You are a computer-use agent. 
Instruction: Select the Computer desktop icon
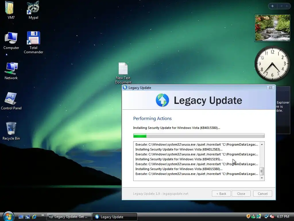click(11, 41)
